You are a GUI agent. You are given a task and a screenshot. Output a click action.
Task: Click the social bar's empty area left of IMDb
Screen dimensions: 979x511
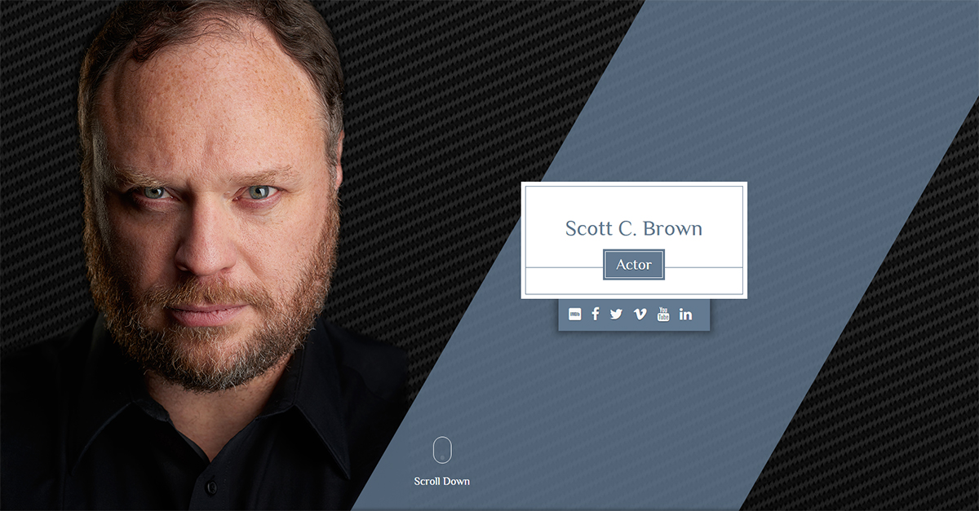click(x=563, y=315)
